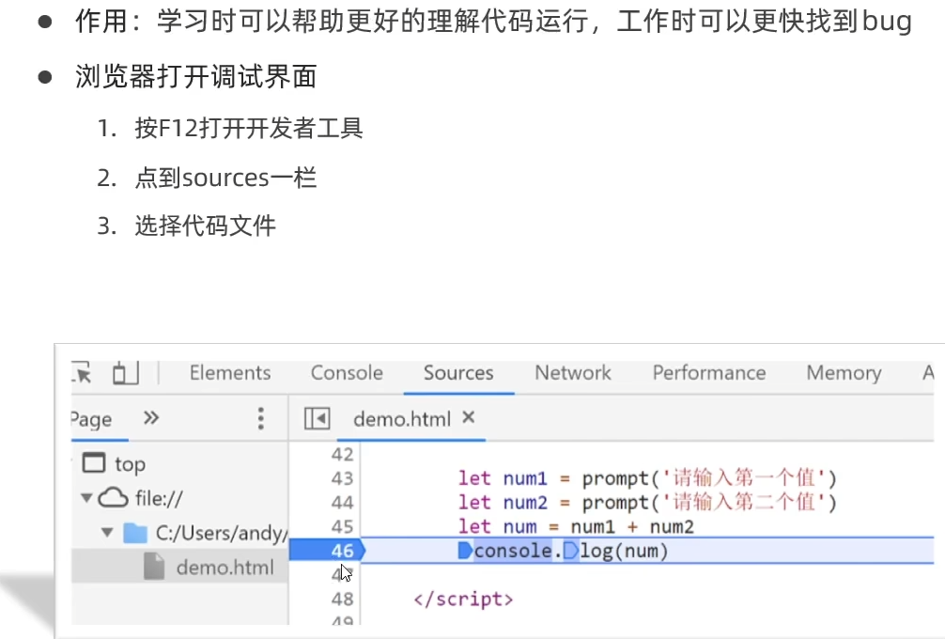Show more navigator tabs with the chevrons
Screen dimensions: 945x639
point(150,418)
